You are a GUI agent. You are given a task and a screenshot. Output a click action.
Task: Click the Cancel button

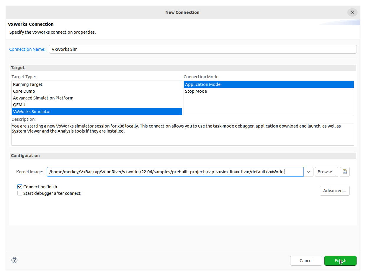click(x=306, y=261)
